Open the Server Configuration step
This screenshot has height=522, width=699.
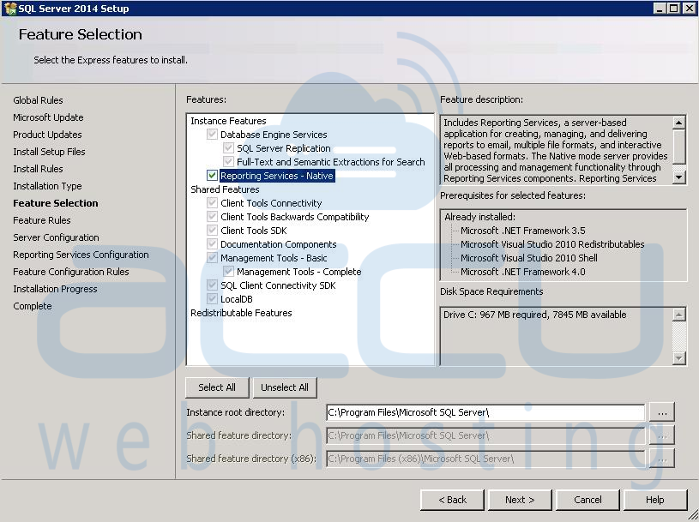(x=56, y=237)
